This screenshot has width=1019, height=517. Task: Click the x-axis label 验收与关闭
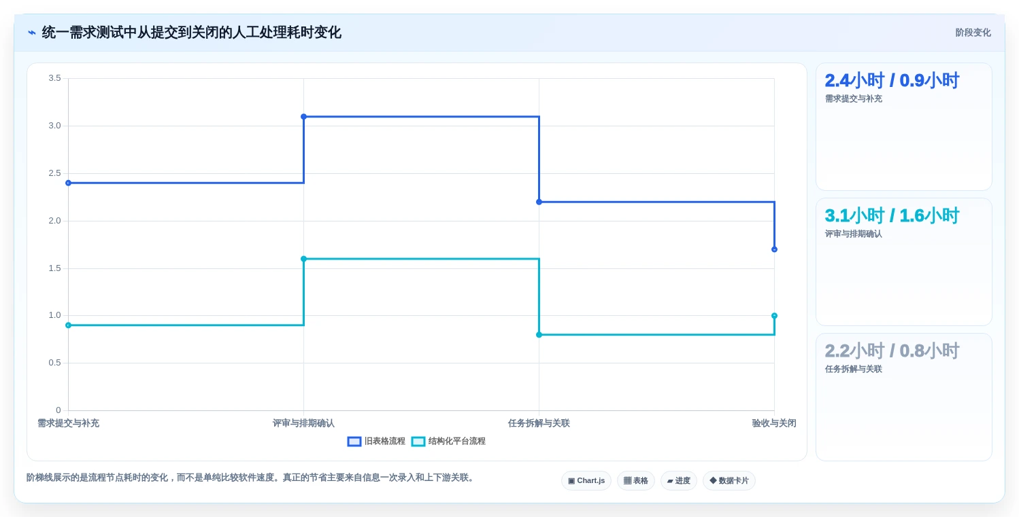coord(774,423)
